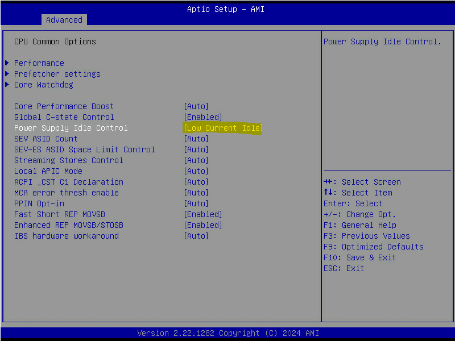Change IBS hardware workaround [Auto] value
This screenshot has height=341, width=455.
[196, 236]
